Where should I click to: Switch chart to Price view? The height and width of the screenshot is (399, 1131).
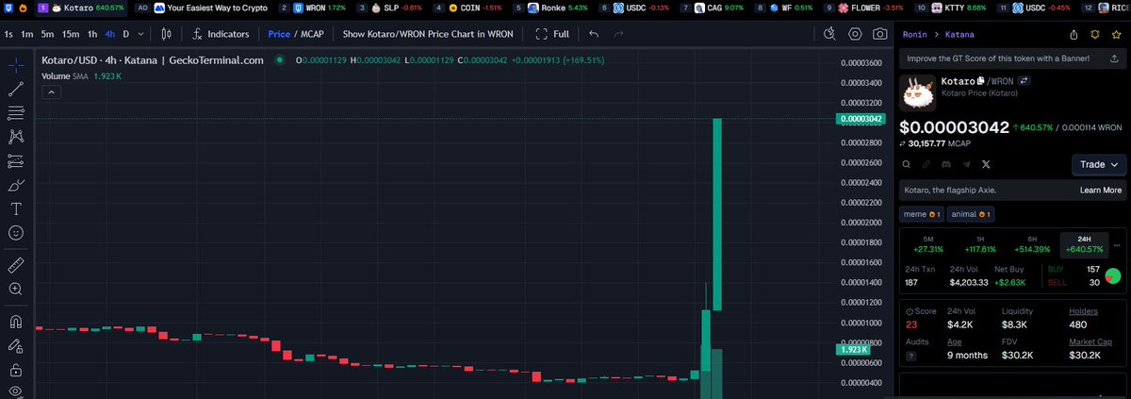click(279, 34)
